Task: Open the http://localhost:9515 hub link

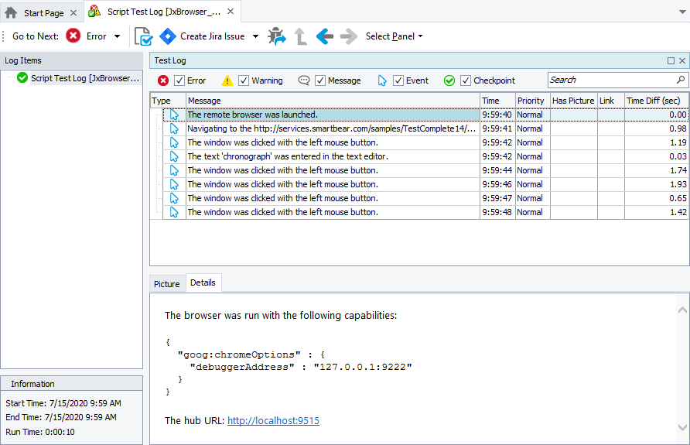Action: coord(273,421)
